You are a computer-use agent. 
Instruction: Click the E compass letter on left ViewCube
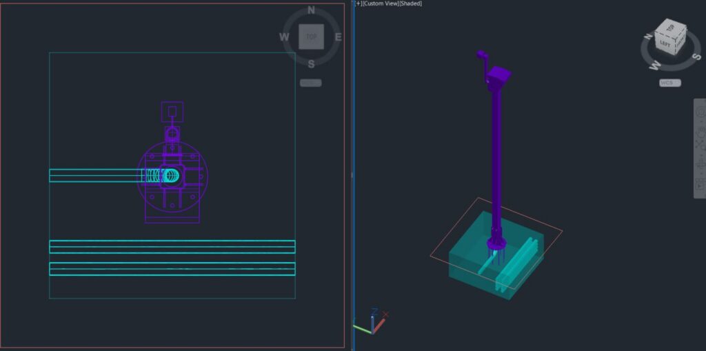pos(338,37)
